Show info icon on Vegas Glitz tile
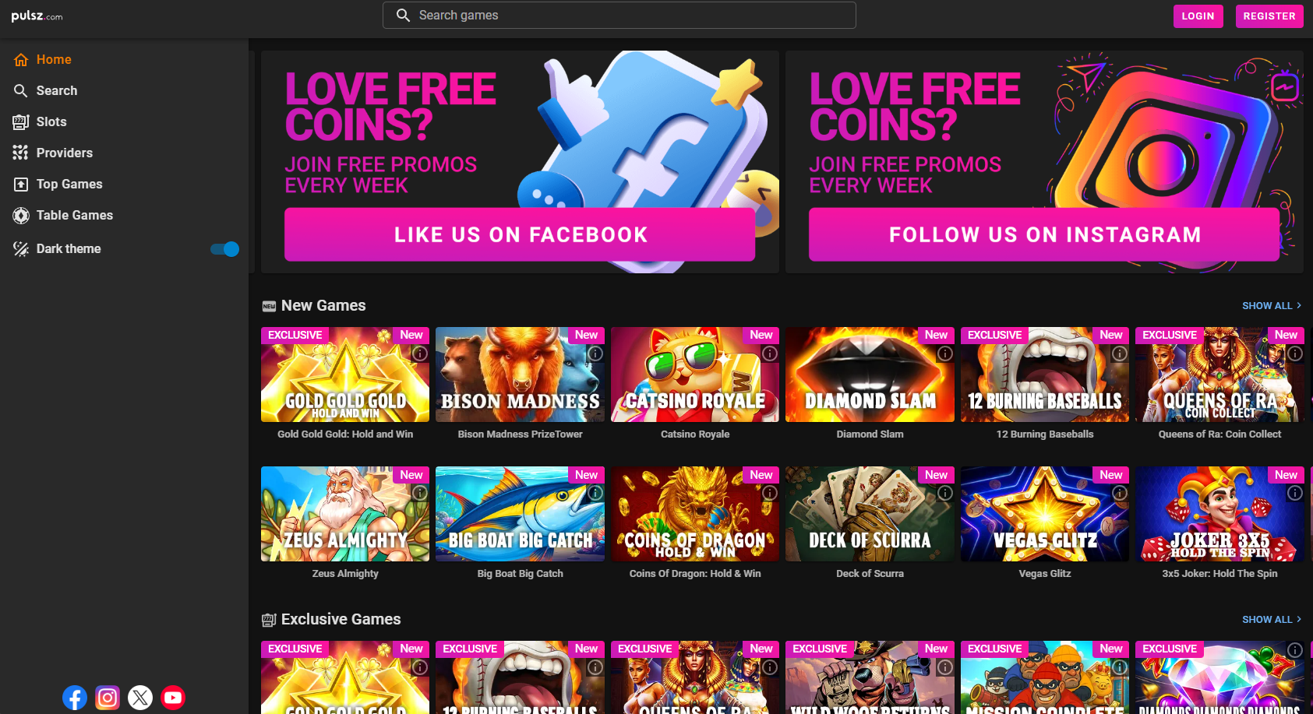 1120,493
